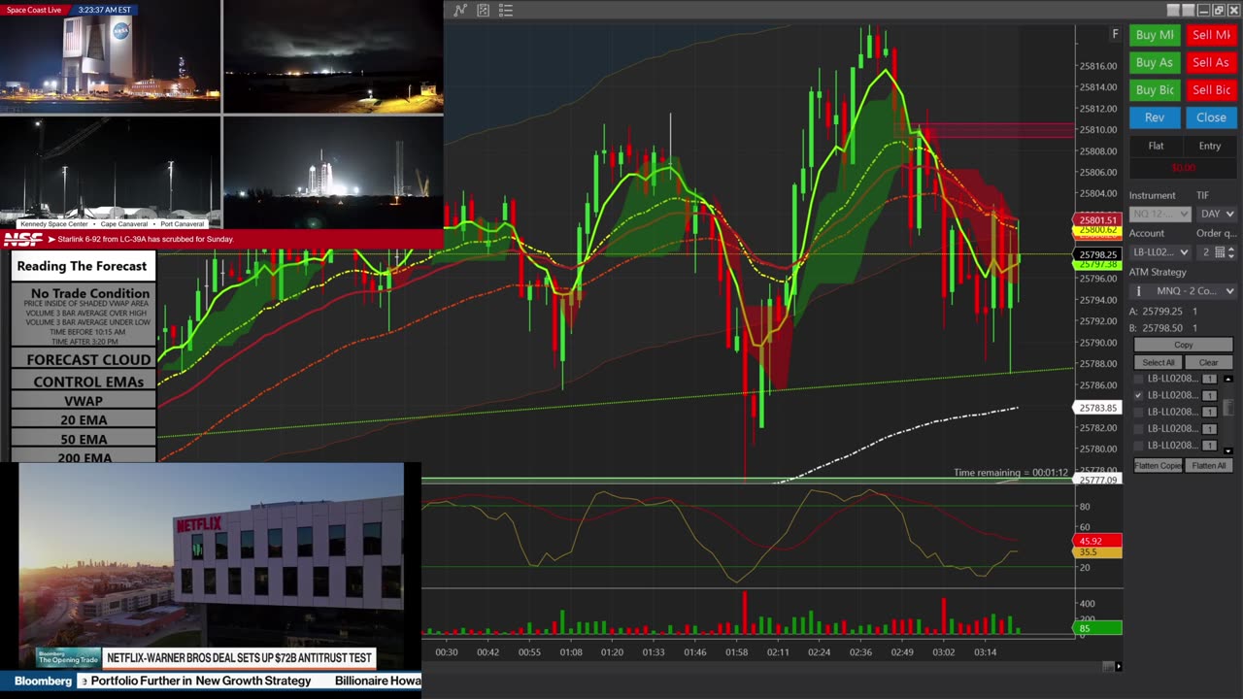Click the quantity box of the checked account row
Screen dimensions: 1243x699
1209,395
